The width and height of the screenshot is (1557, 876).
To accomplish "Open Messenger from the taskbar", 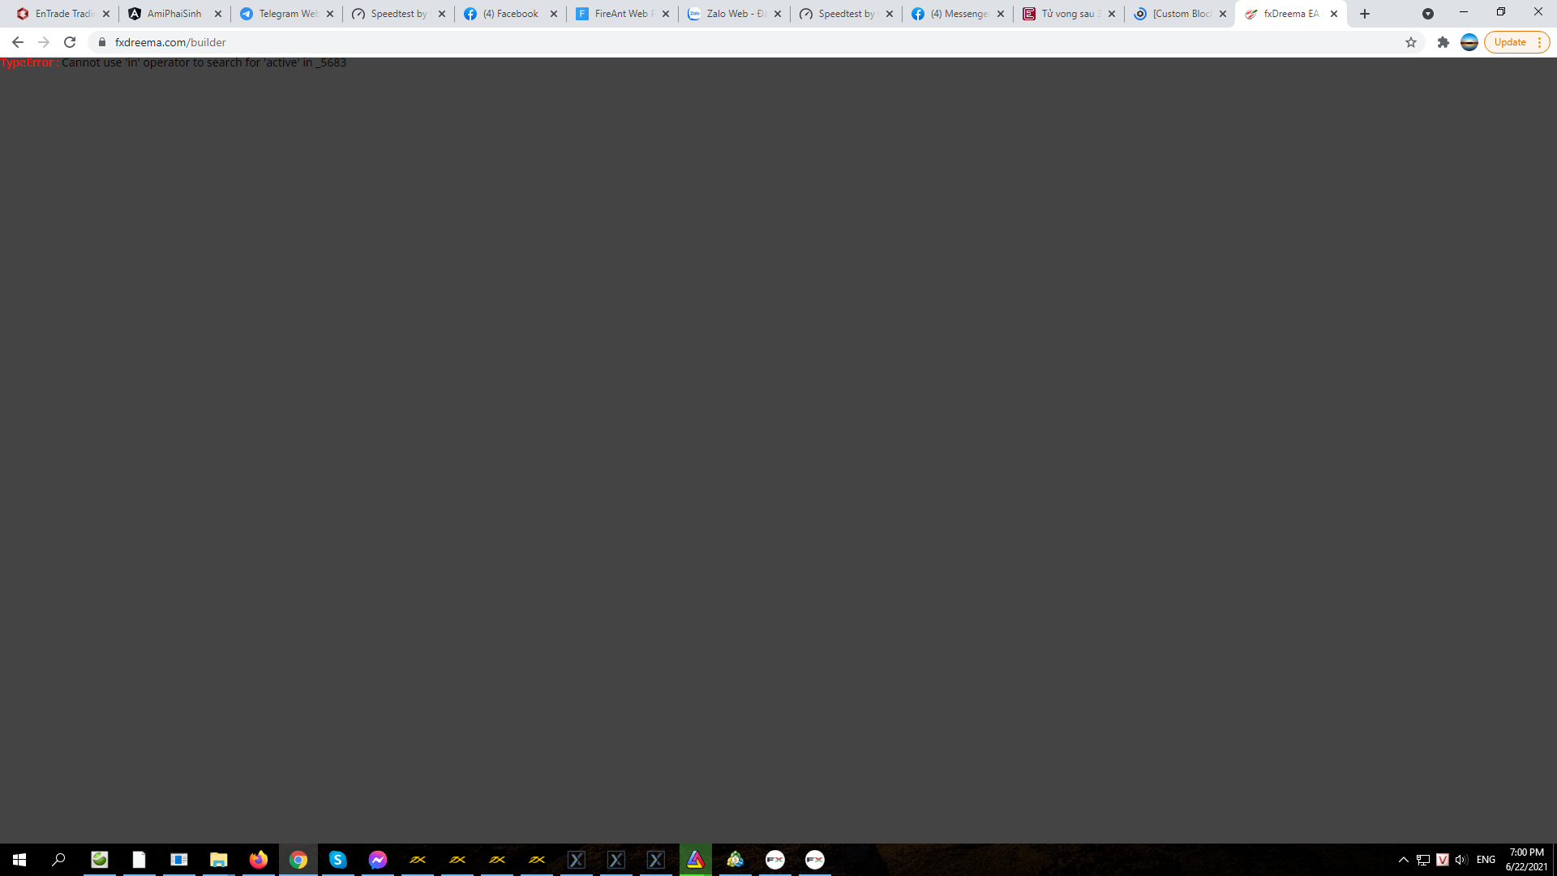I will 378,860.
